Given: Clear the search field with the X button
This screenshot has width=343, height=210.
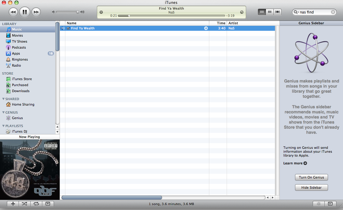Looking at the screenshot, I should click(x=333, y=12).
